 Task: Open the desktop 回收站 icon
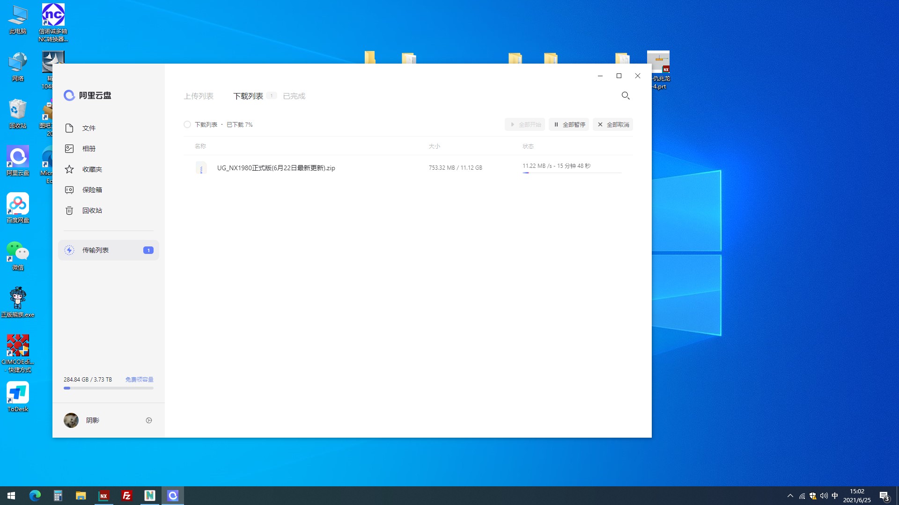18,114
